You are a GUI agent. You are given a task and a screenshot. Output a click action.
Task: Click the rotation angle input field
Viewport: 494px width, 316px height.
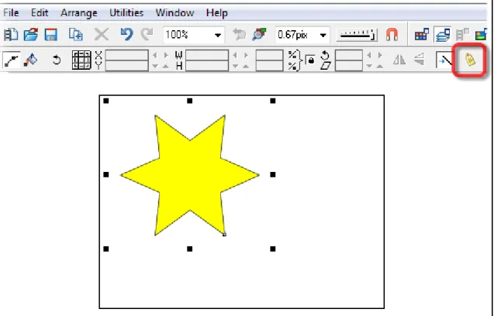[349, 55]
